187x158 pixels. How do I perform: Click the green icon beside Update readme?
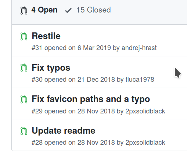pyautogui.click(x=24, y=131)
